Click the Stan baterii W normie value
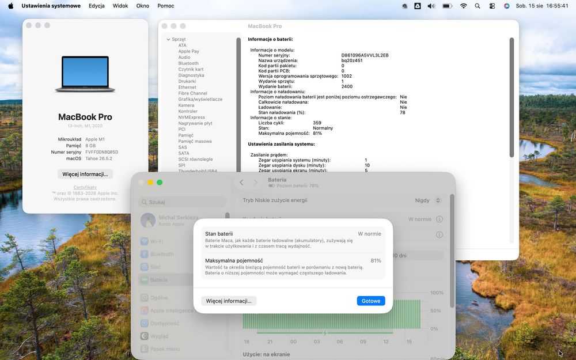The width and height of the screenshot is (576, 360). pos(369,234)
